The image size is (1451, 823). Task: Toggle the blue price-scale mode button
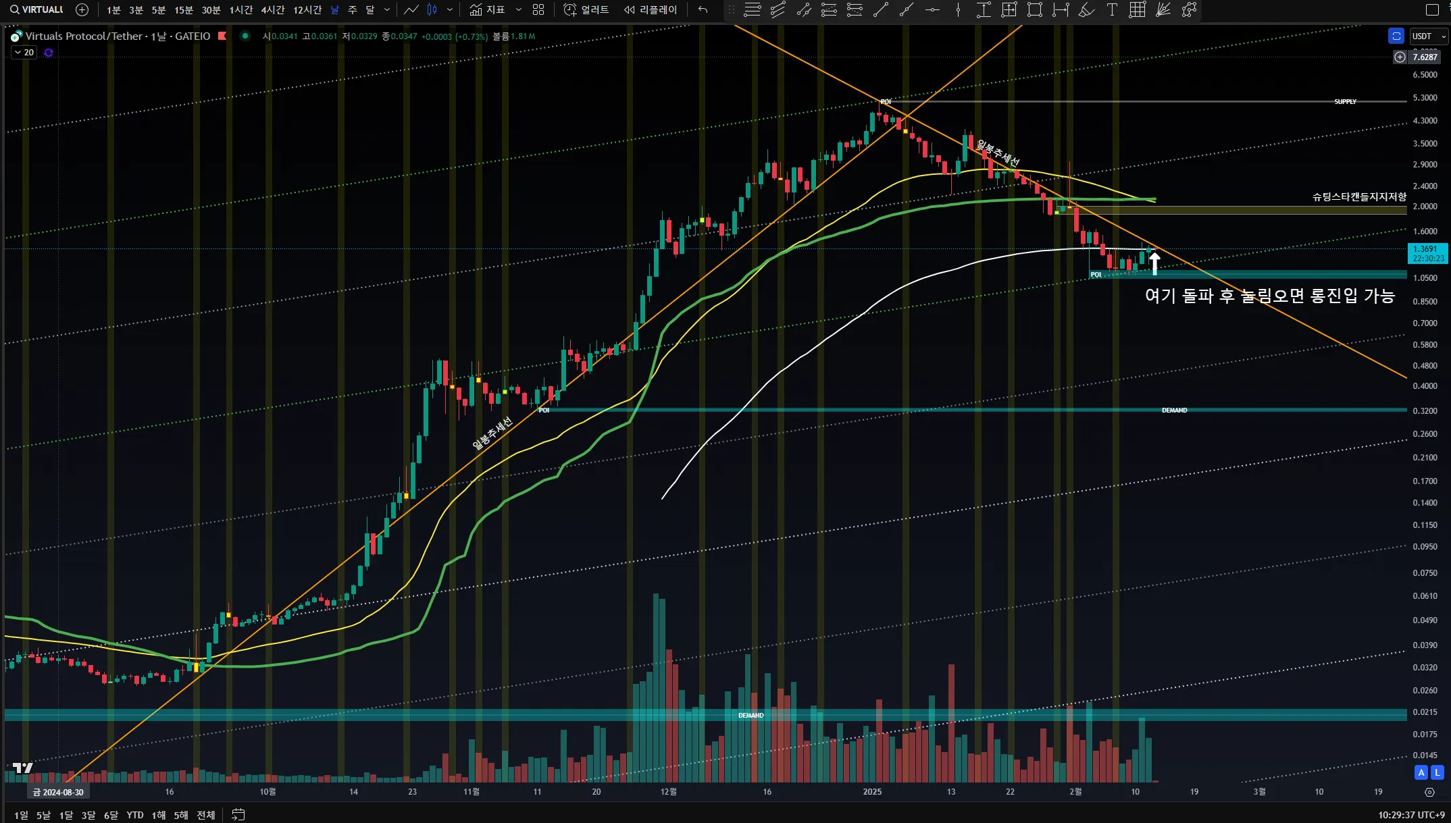point(1396,36)
